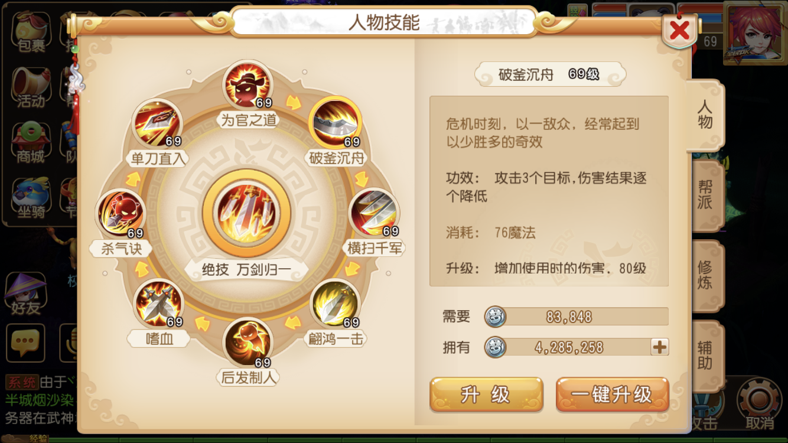Switch to the 帮派 tab

[706, 195]
